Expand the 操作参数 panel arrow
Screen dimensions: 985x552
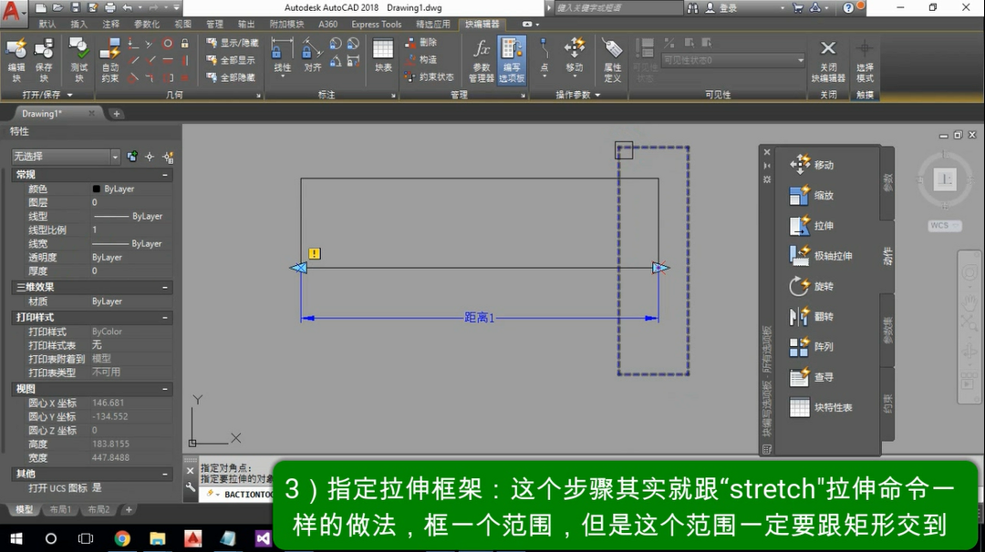coord(597,95)
